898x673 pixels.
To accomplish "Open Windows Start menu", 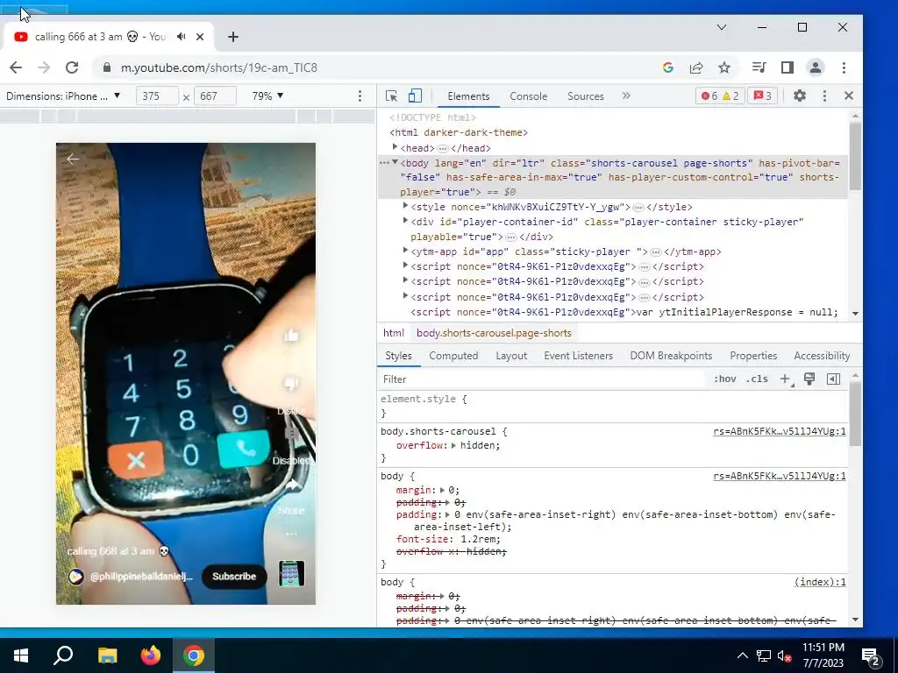I will (x=21, y=655).
